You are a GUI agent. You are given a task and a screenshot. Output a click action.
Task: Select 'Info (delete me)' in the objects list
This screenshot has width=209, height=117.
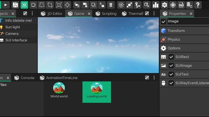(19, 20)
